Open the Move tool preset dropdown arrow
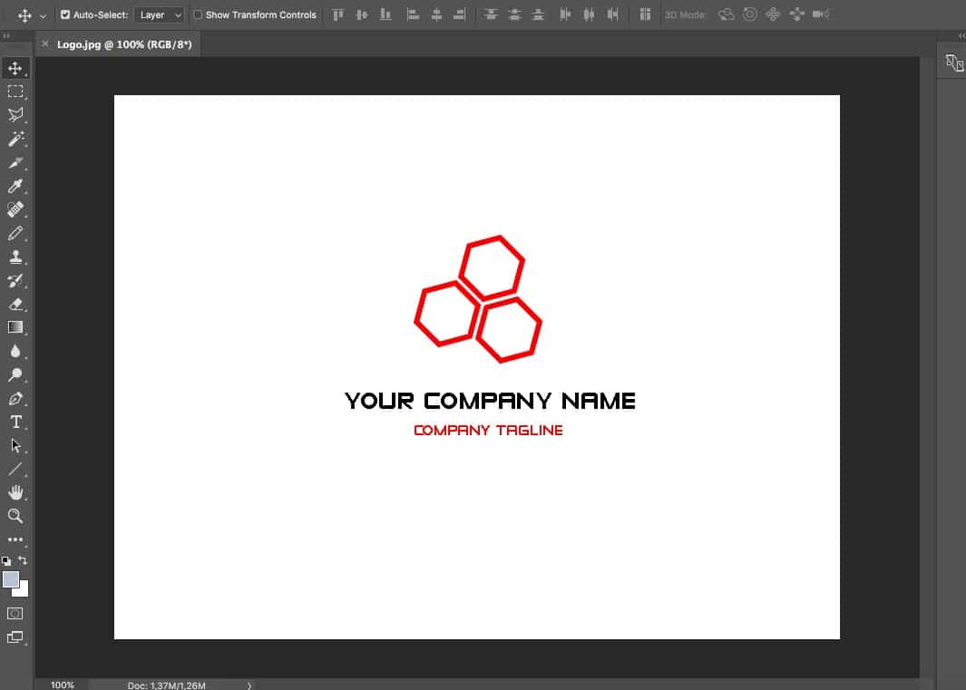Screen dimensions: 966x690 (41, 15)
